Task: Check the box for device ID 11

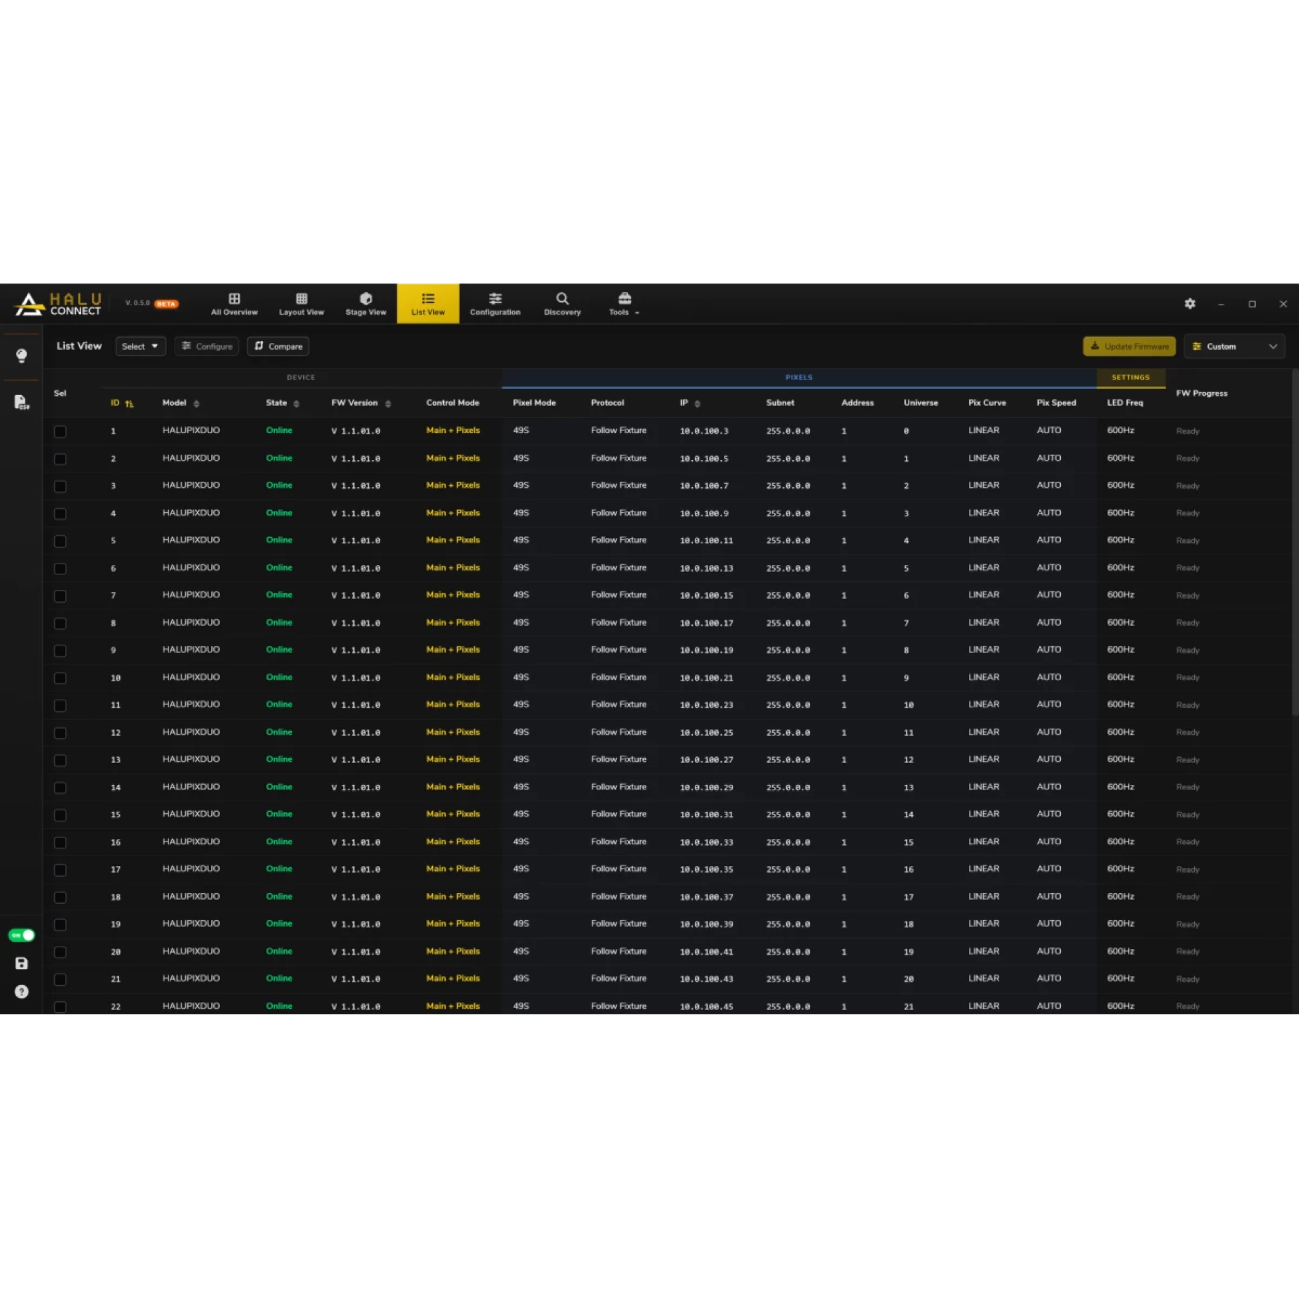Action: tap(60, 706)
